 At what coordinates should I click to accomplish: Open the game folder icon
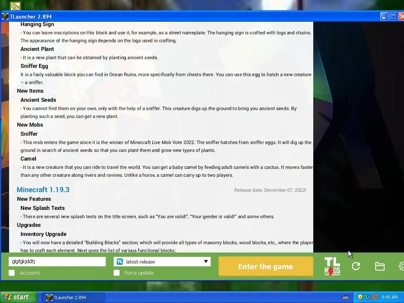point(380,266)
